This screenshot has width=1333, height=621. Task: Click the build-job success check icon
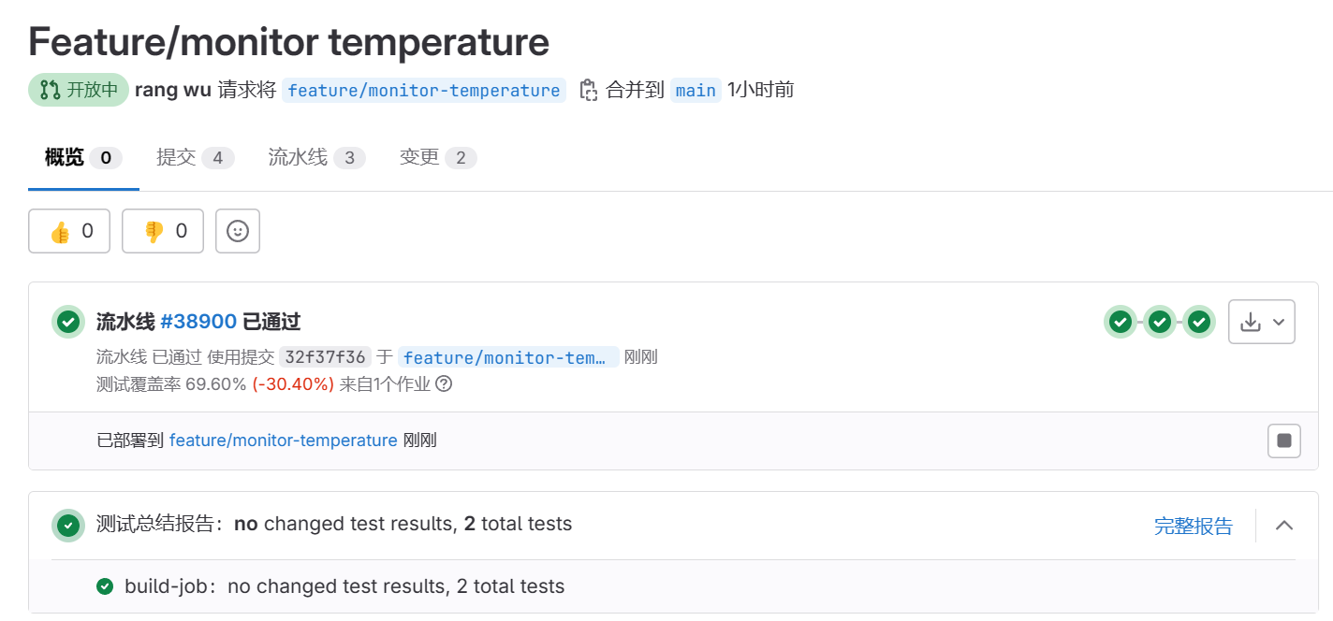(104, 586)
